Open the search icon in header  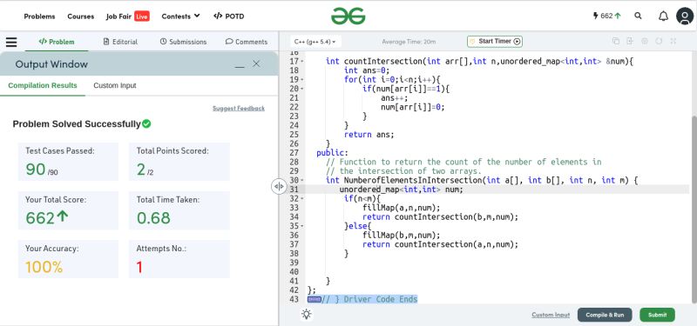[x=638, y=16]
